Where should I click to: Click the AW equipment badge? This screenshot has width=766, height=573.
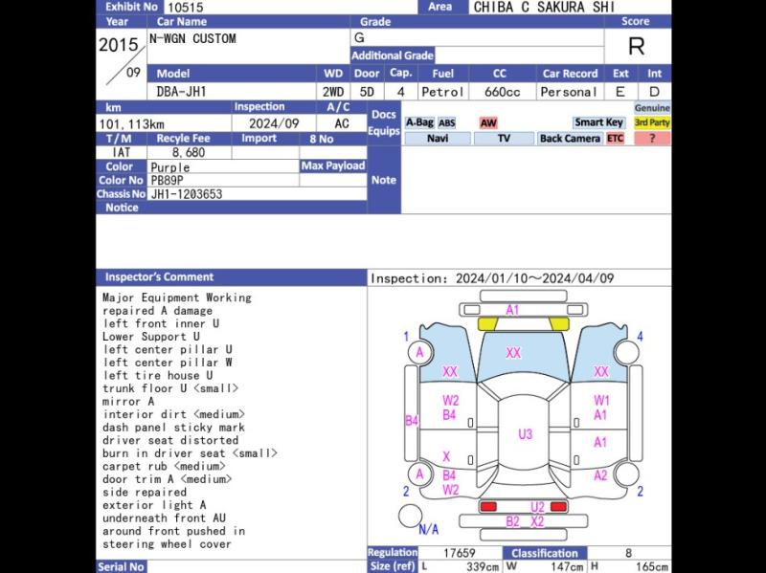point(488,123)
